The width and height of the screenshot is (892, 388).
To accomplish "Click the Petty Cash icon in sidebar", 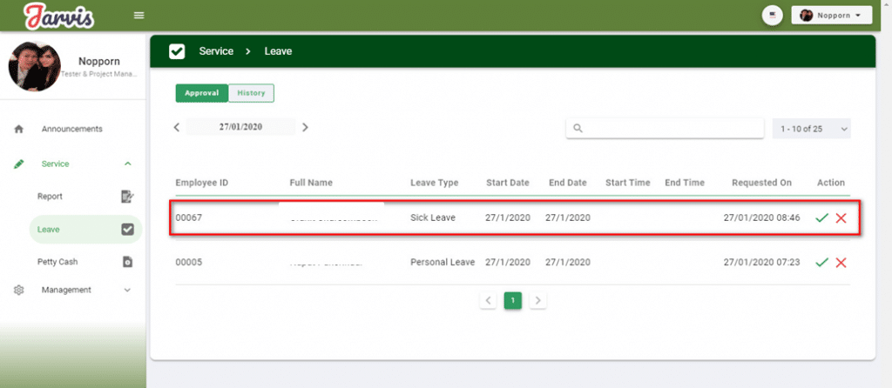I will (x=127, y=261).
